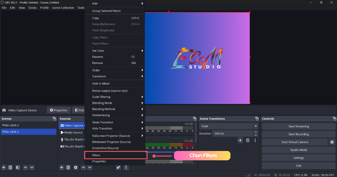The width and height of the screenshot is (337, 177).
Task: Expand the Deinterlacing submenu
Action: tap(115, 115)
